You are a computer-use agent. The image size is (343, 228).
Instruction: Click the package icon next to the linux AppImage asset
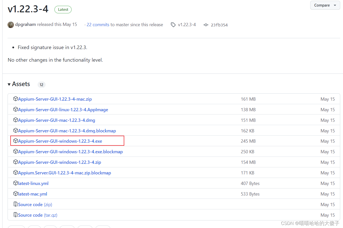click(16, 109)
